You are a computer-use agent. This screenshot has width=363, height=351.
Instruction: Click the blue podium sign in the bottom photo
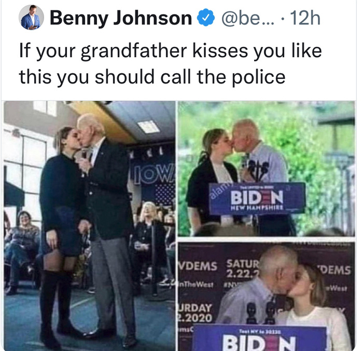(260, 338)
